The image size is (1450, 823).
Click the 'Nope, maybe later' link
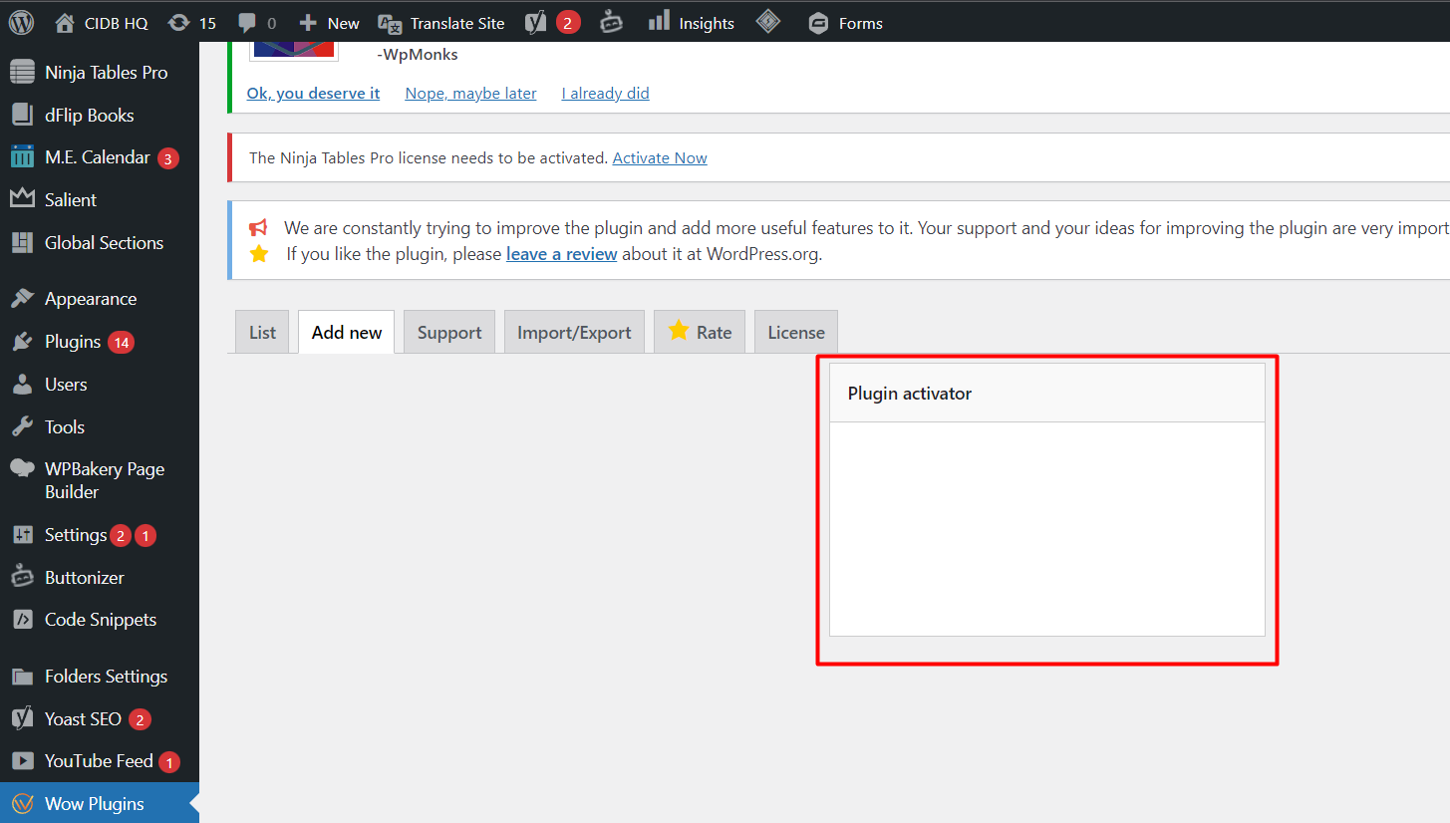(470, 94)
